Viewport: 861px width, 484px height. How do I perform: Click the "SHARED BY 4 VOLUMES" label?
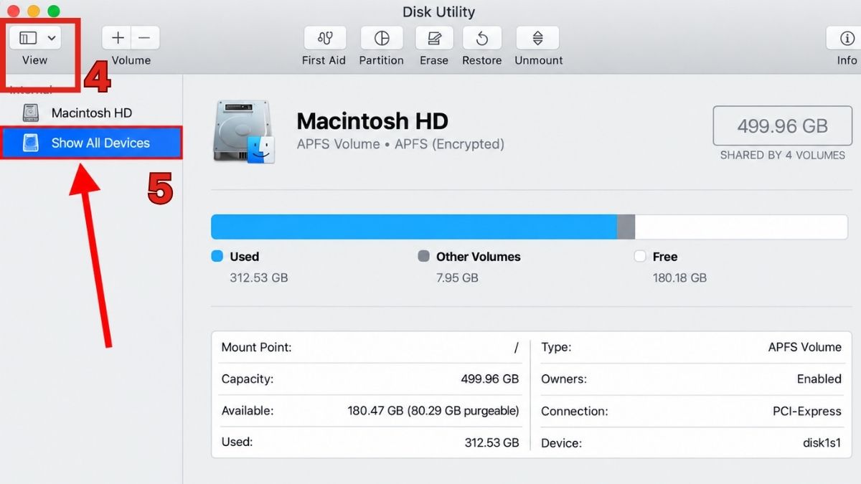(x=783, y=155)
